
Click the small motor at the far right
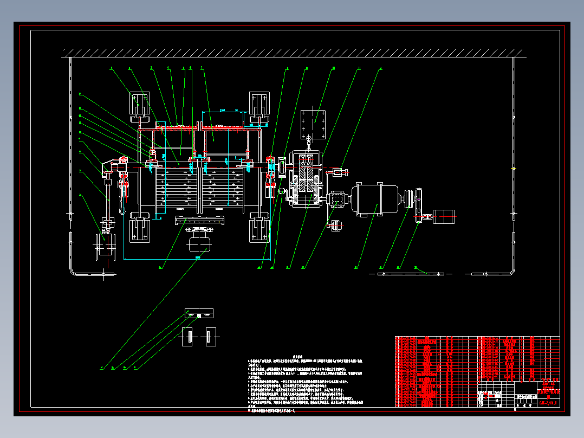click(x=444, y=217)
